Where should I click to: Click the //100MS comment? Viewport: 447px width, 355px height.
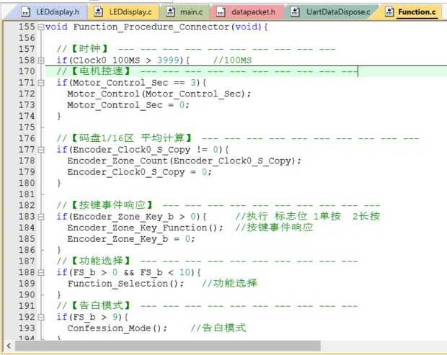pos(232,60)
